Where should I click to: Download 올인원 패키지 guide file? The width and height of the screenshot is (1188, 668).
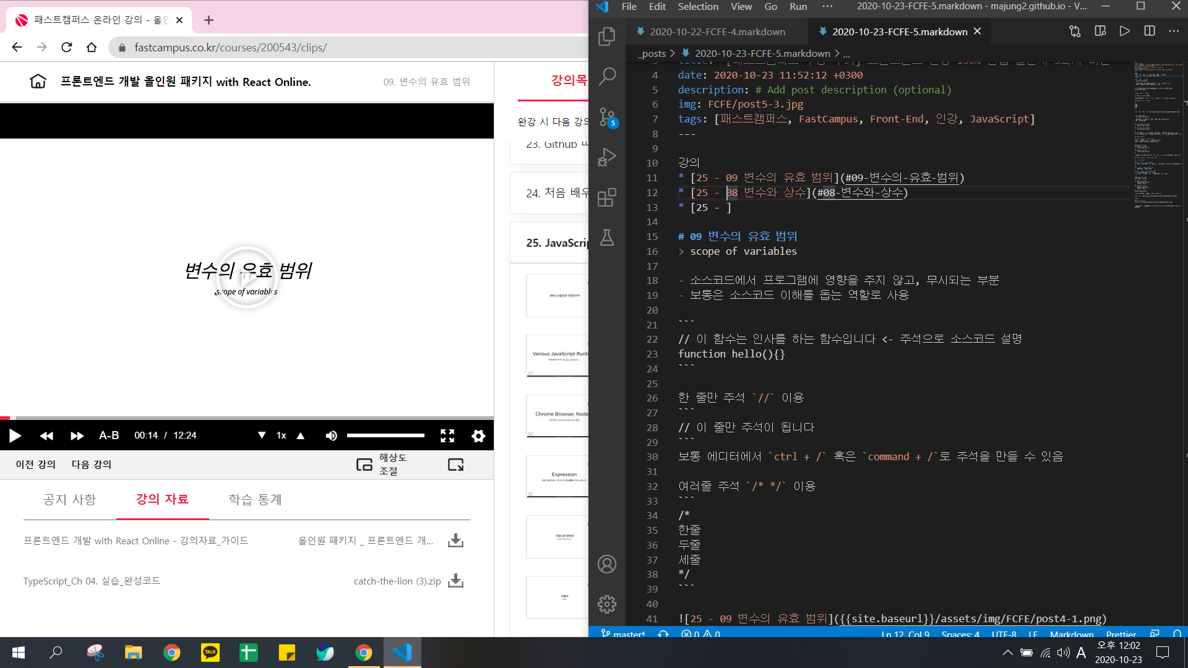[x=456, y=541]
